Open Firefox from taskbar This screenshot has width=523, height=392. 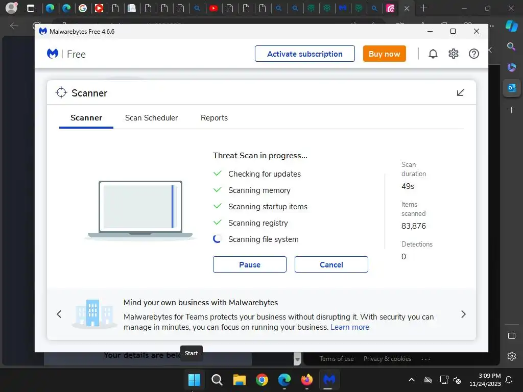click(x=307, y=379)
